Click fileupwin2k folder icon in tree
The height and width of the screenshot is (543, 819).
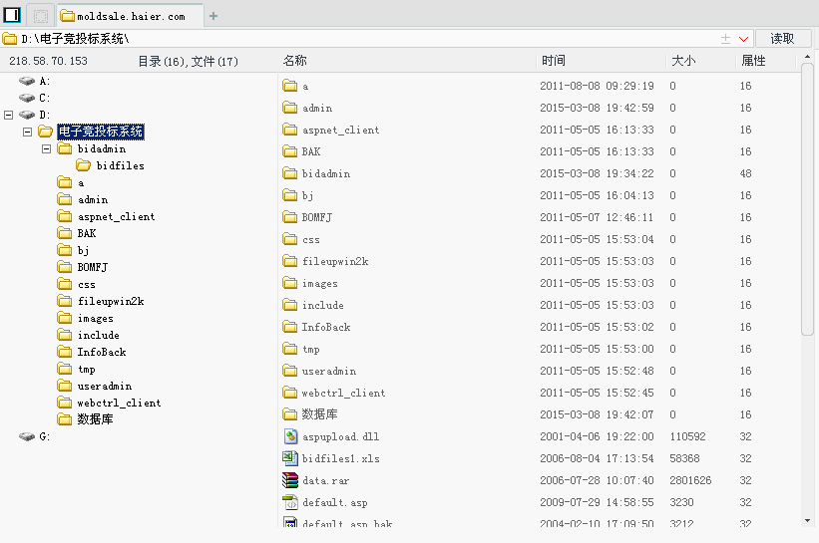click(65, 301)
